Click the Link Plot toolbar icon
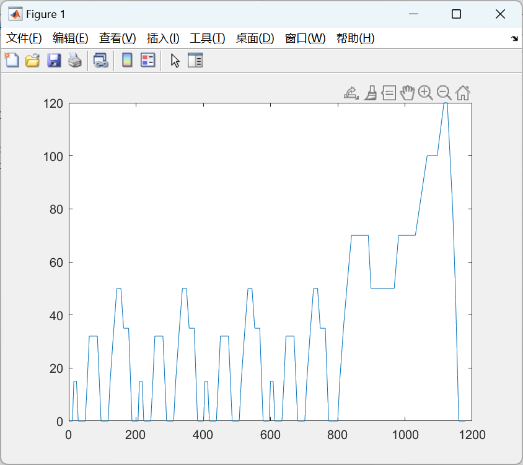 coord(101,60)
